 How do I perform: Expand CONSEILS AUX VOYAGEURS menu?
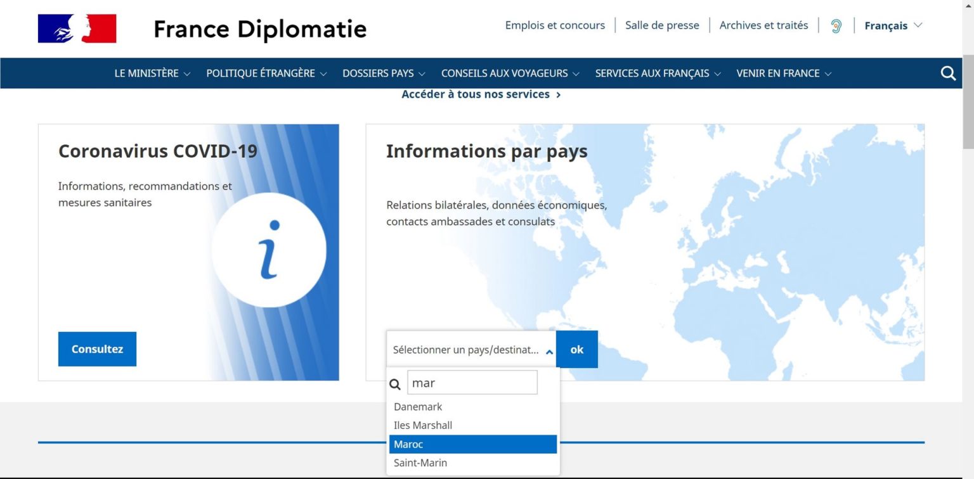click(x=510, y=73)
